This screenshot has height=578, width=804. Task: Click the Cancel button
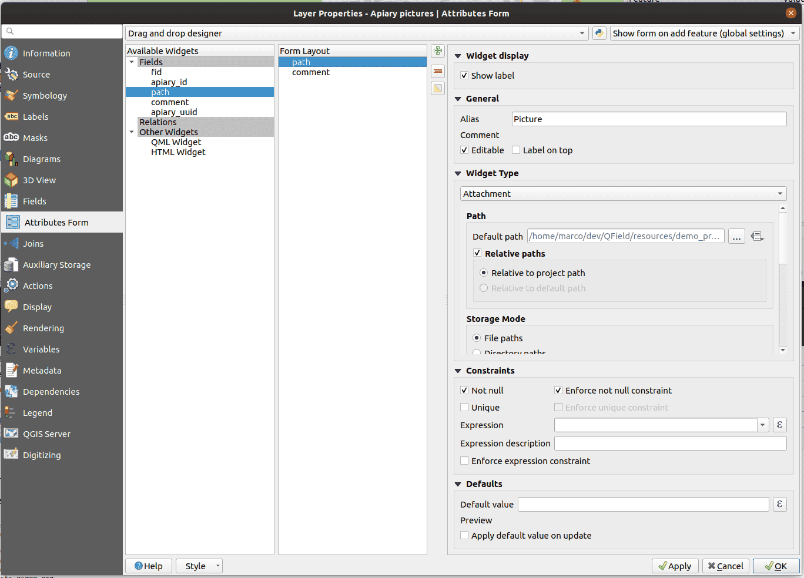pyautogui.click(x=725, y=566)
